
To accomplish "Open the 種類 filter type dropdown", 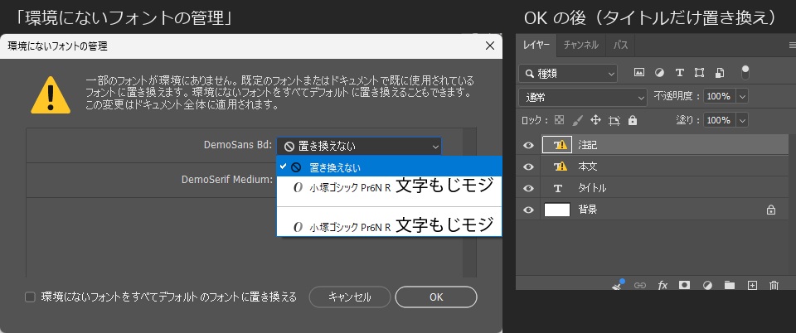I will [x=568, y=74].
